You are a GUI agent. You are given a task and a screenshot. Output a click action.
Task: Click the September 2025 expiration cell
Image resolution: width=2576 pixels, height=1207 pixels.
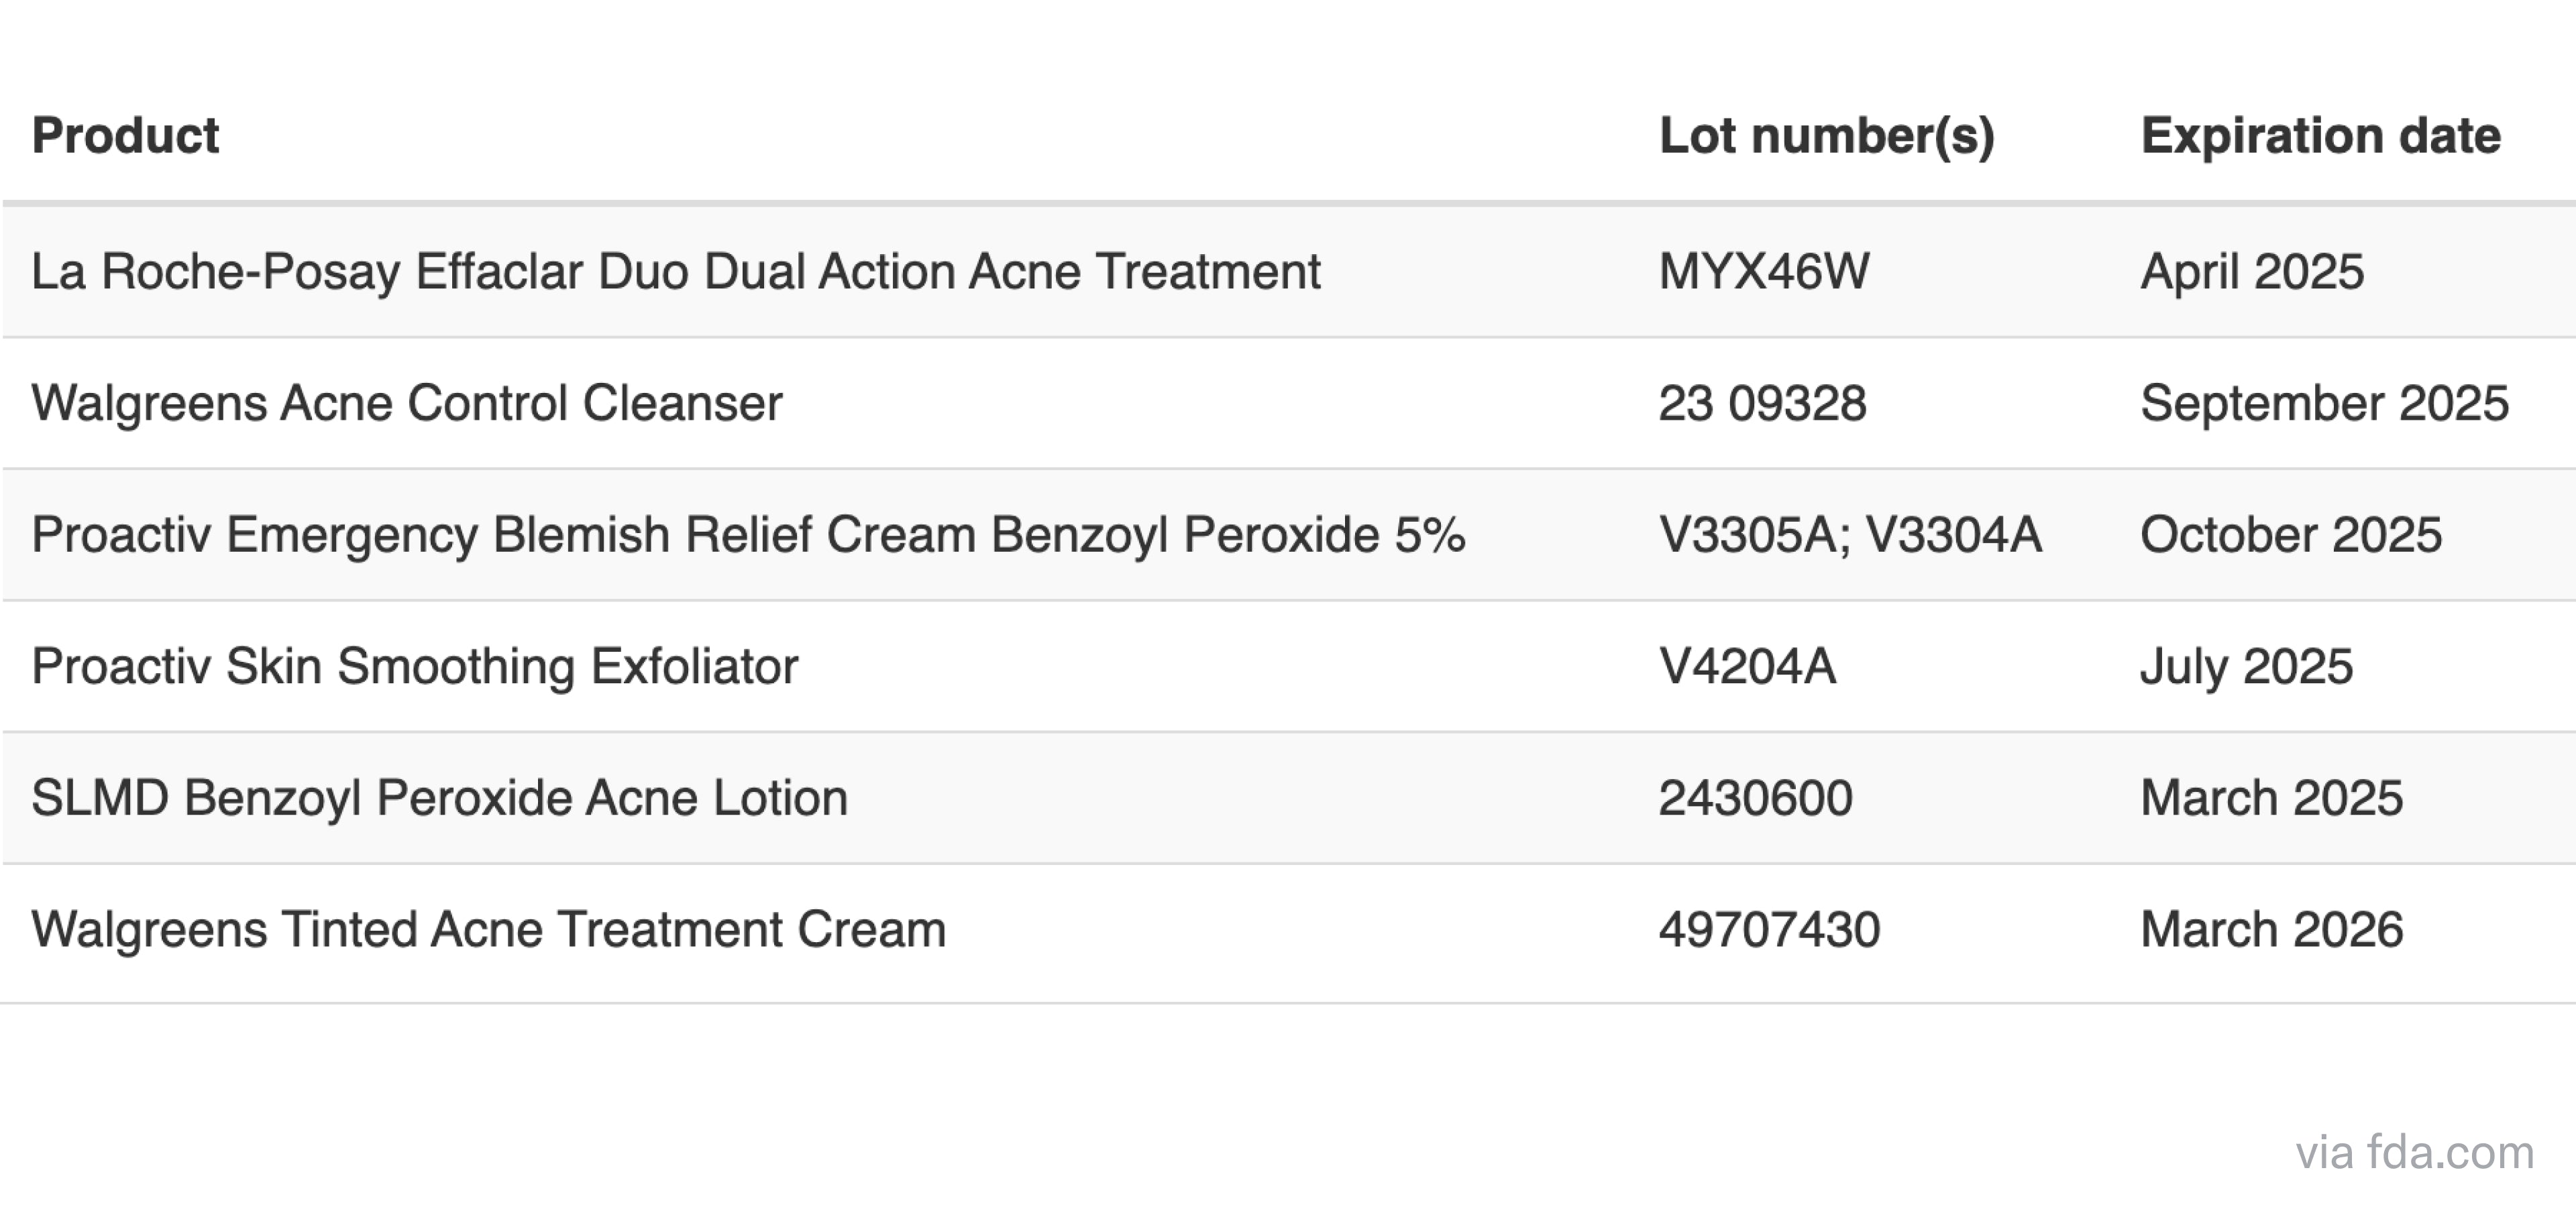click(x=2324, y=404)
